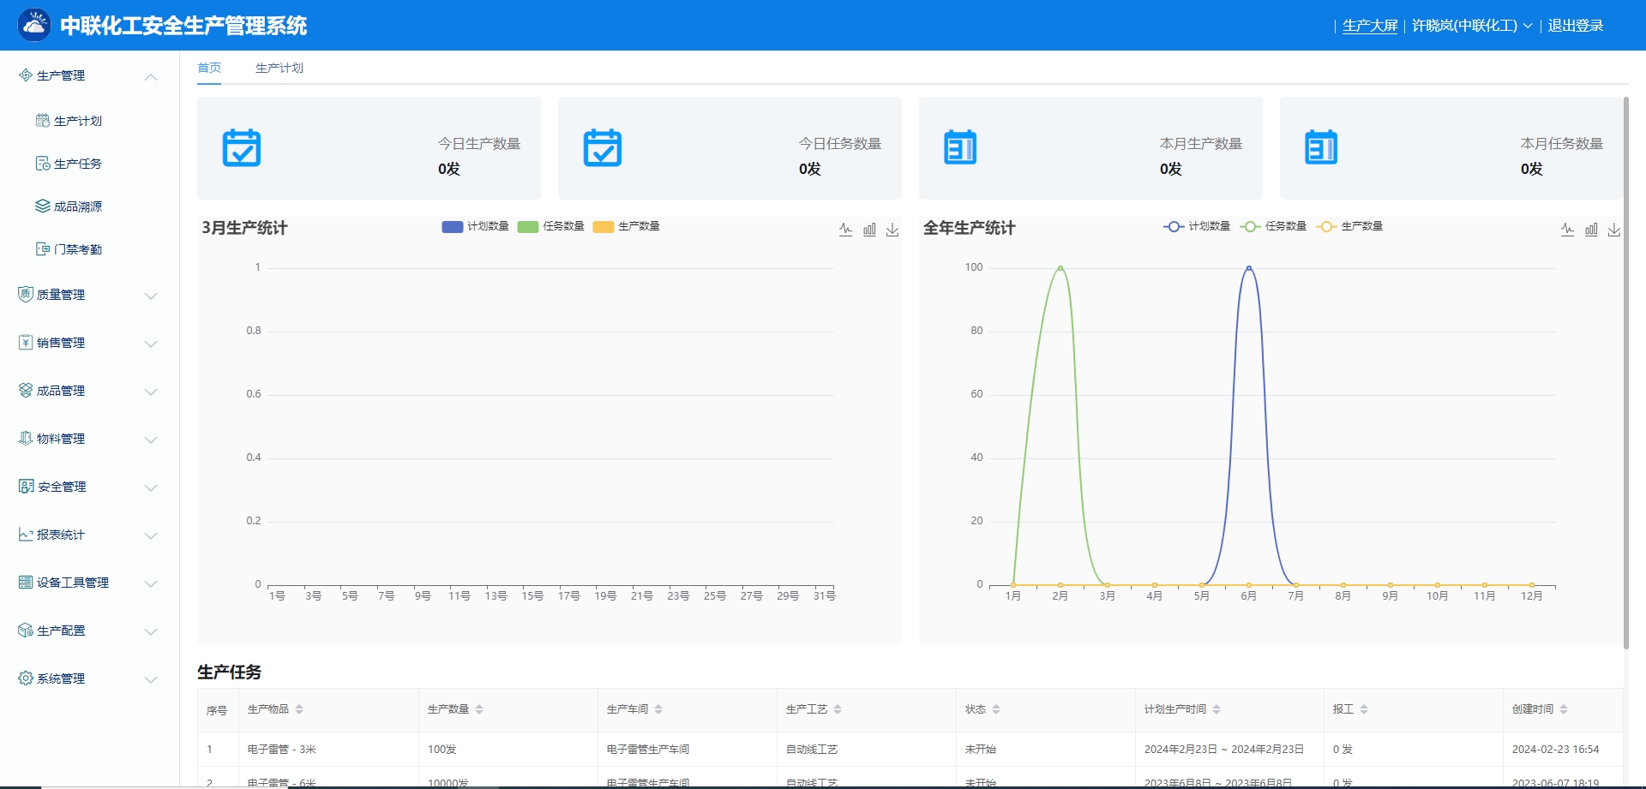This screenshot has height=789, width=1646.
Task: Open the 生产大屏 link
Action: [x=1370, y=26]
